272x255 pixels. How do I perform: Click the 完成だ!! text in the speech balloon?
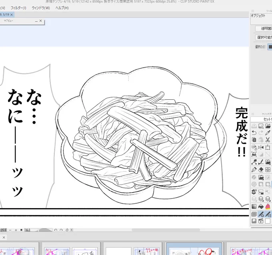241,132
